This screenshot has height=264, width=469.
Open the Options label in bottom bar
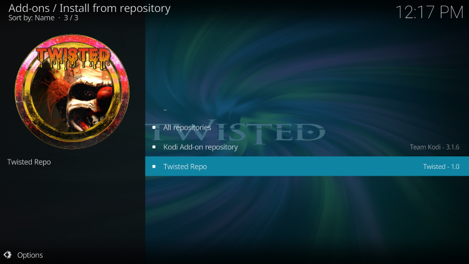tap(30, 255)
